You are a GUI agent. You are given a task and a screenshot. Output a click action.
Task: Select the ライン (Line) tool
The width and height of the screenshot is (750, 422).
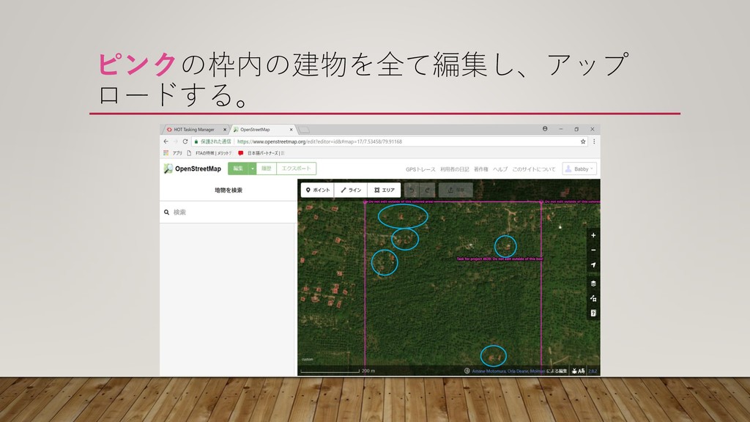351,190
